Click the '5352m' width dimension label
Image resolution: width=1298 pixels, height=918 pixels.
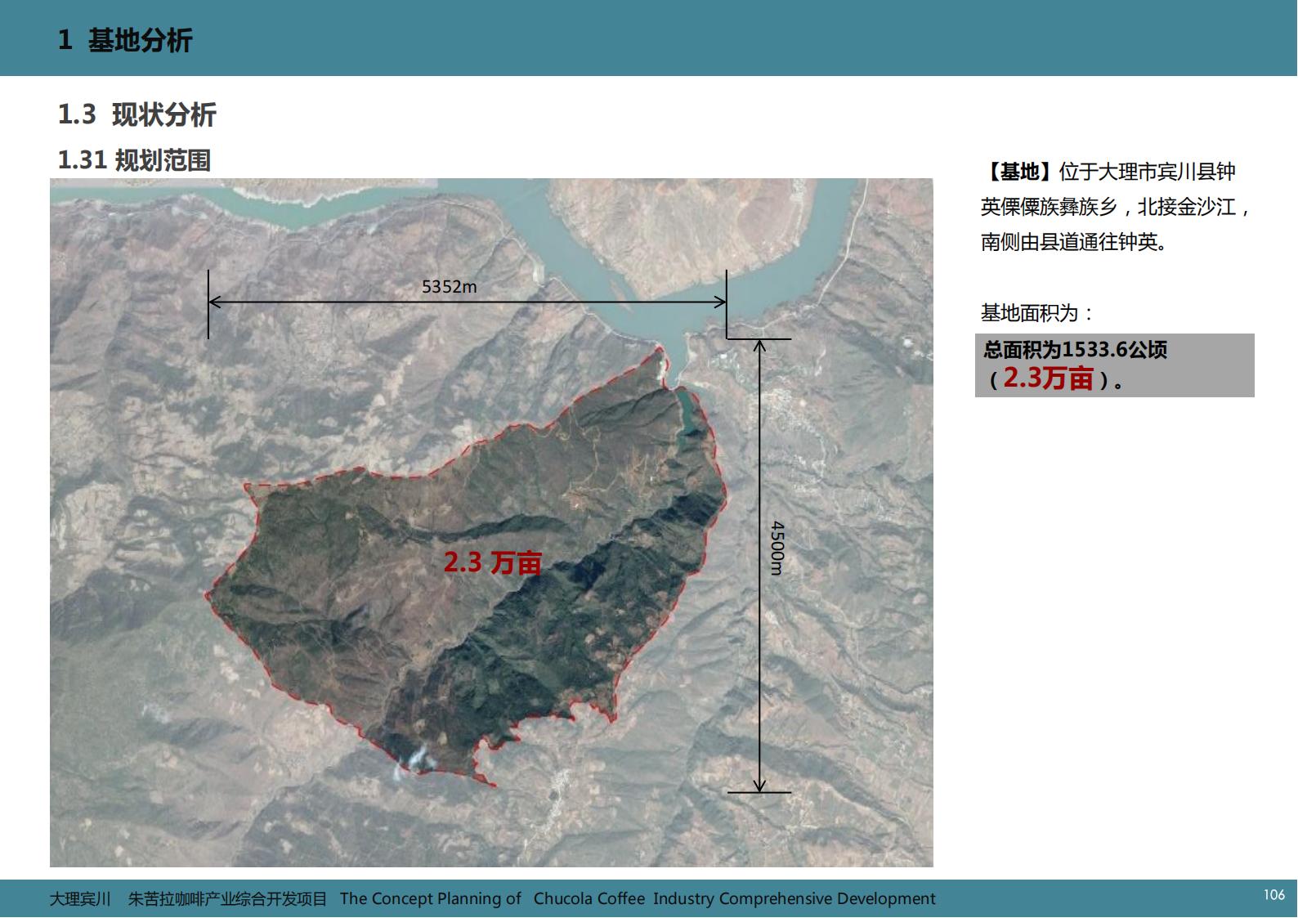tap(449, 286)
